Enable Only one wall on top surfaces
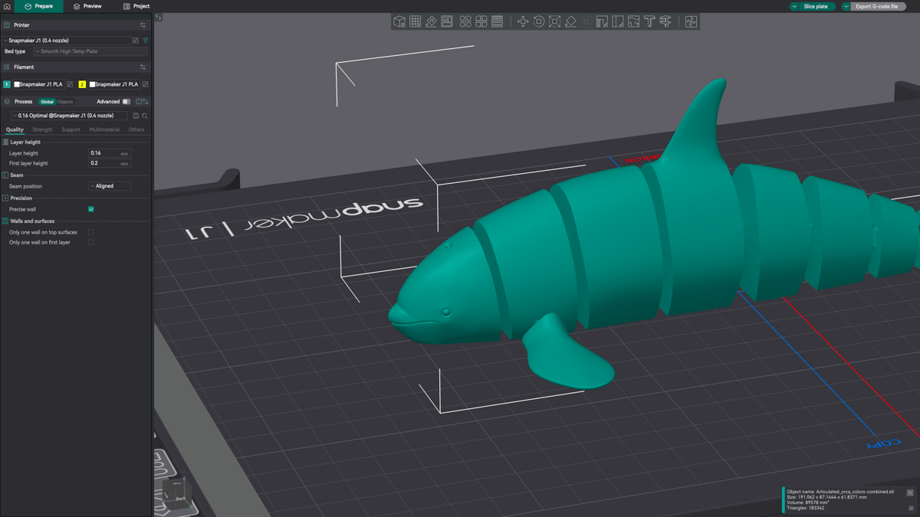 (x=91, y=232)
